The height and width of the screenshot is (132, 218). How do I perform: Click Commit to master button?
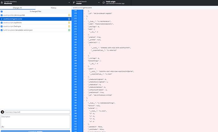tap(35, 131)
